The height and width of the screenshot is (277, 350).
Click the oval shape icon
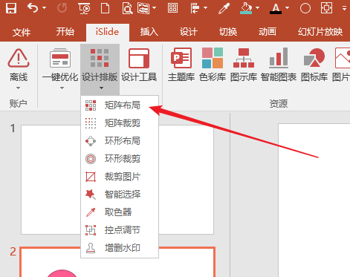(x=305, y=8)
